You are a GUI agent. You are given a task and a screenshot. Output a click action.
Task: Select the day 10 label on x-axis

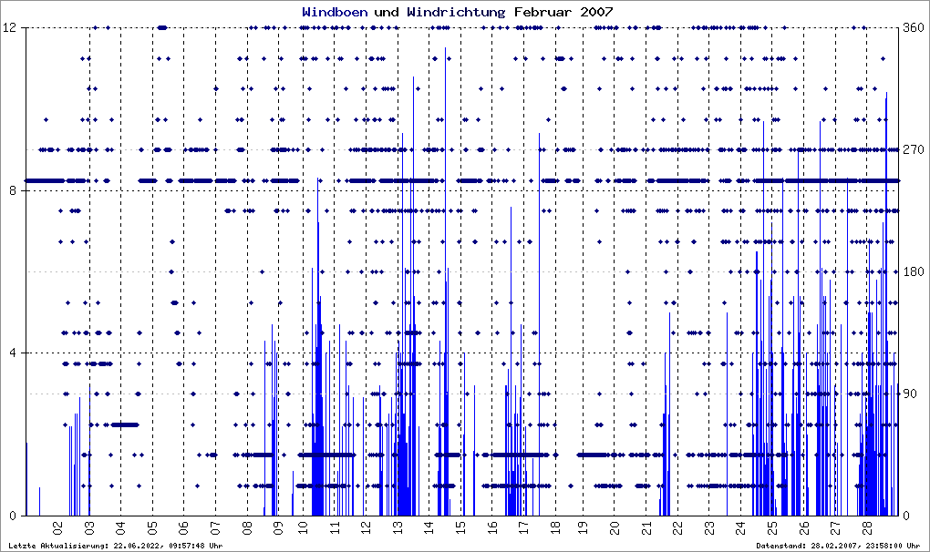coord(303,527)
